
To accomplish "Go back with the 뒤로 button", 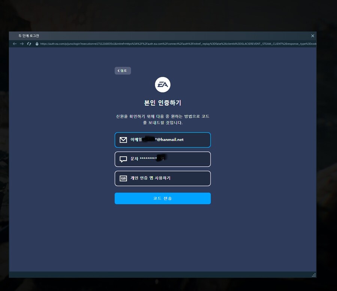I will click(x=122, y=71).
